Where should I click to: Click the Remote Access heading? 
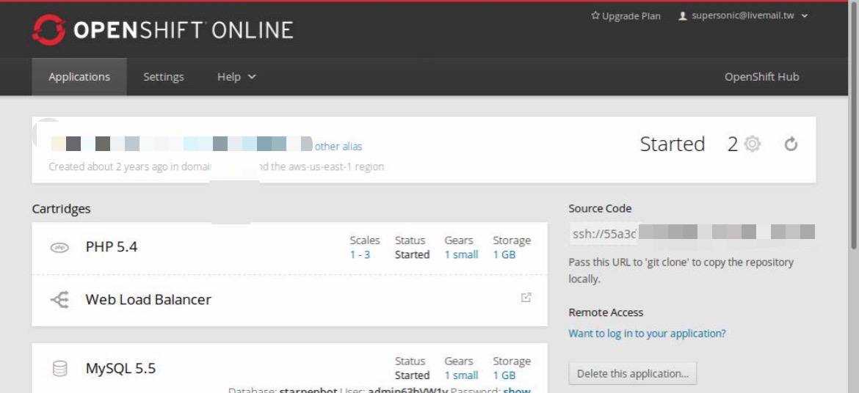coord(606,312)
